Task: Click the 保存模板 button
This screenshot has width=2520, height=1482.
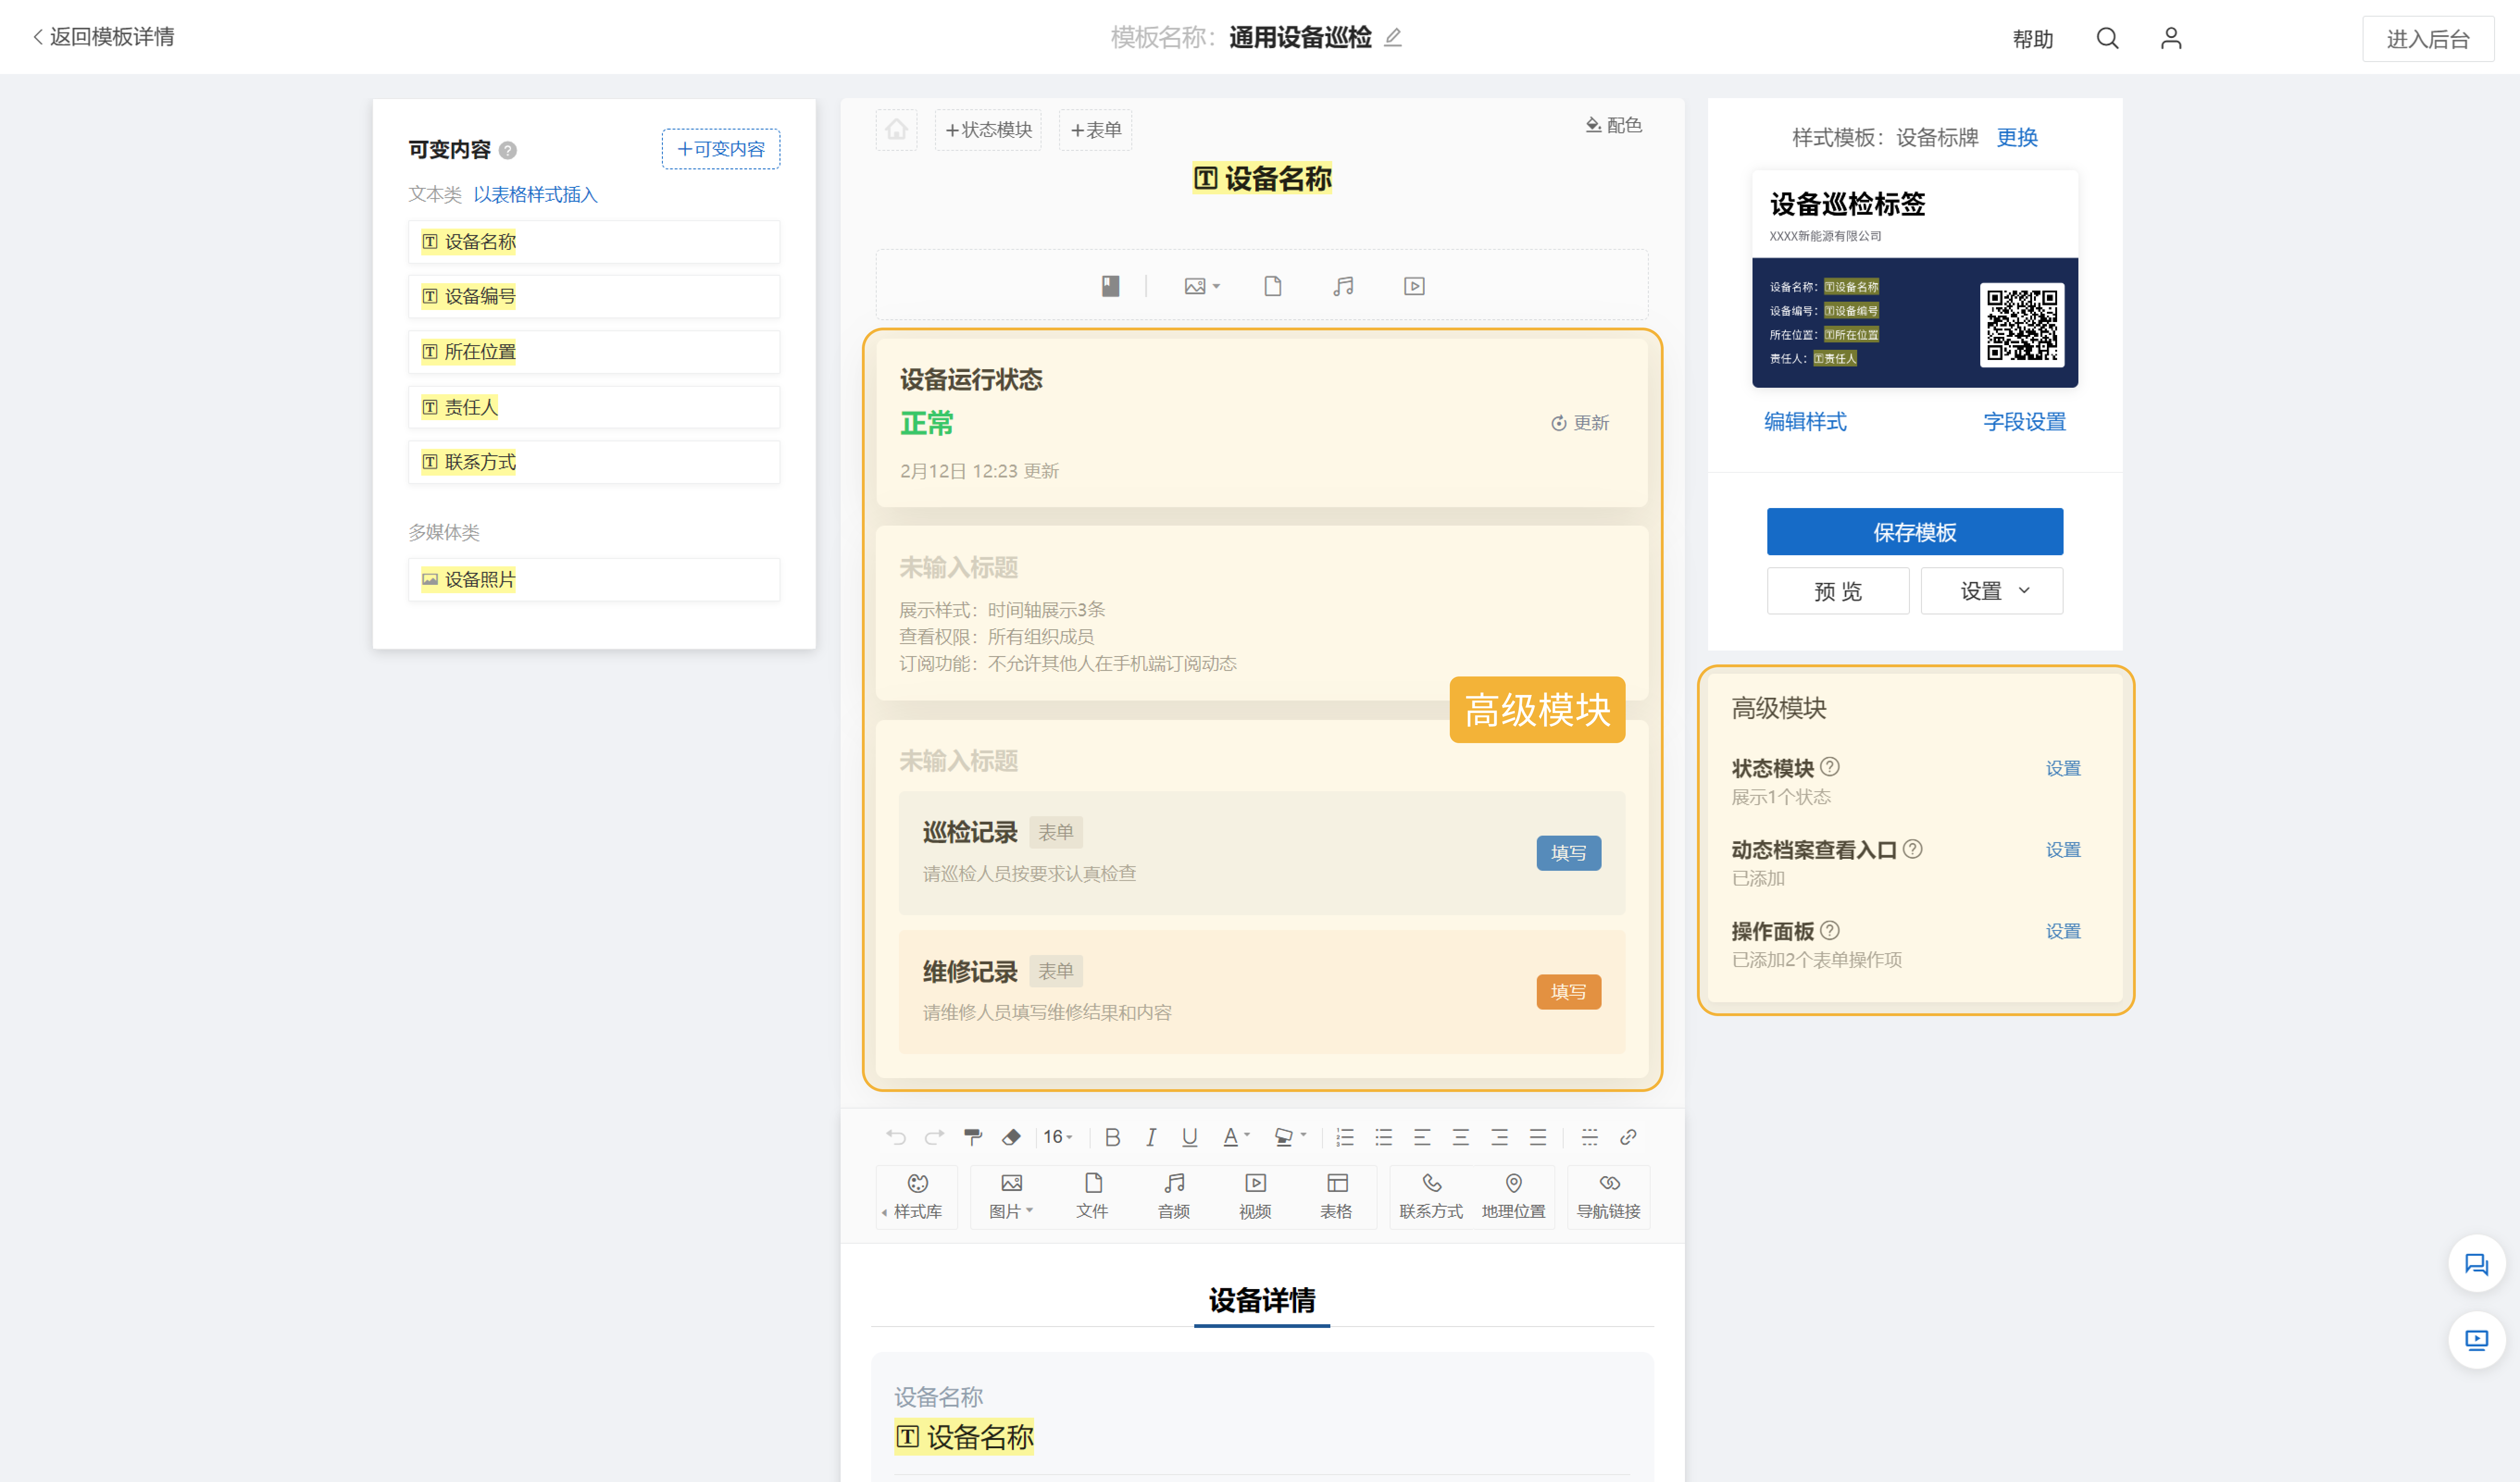Action: tap(1914, 532)
